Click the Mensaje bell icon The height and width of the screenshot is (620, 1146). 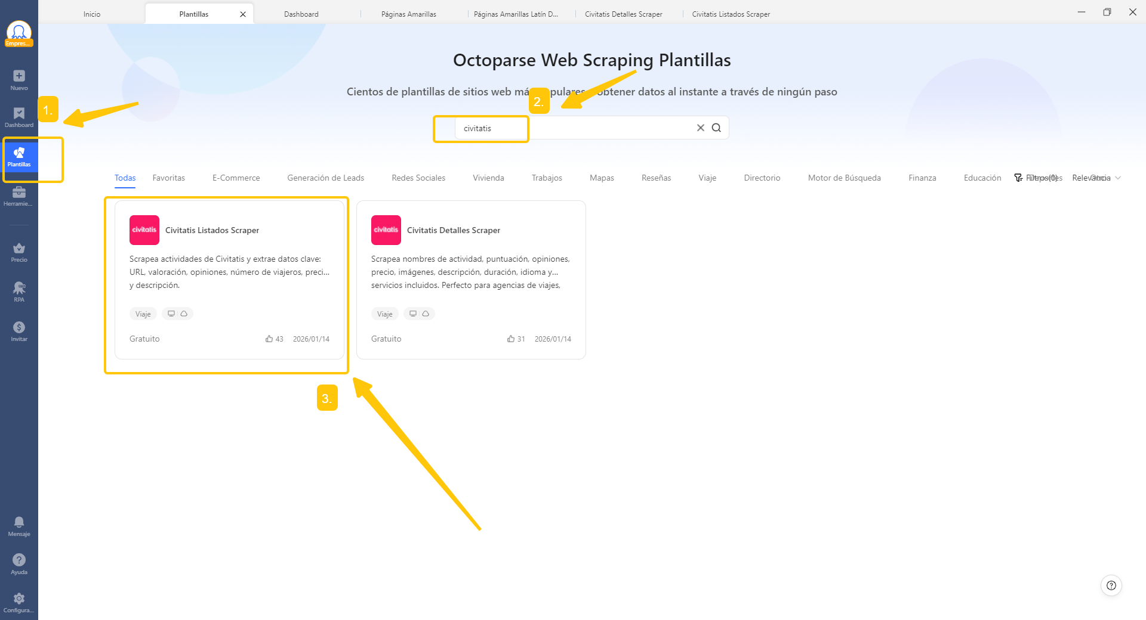[x=19, y=523]
